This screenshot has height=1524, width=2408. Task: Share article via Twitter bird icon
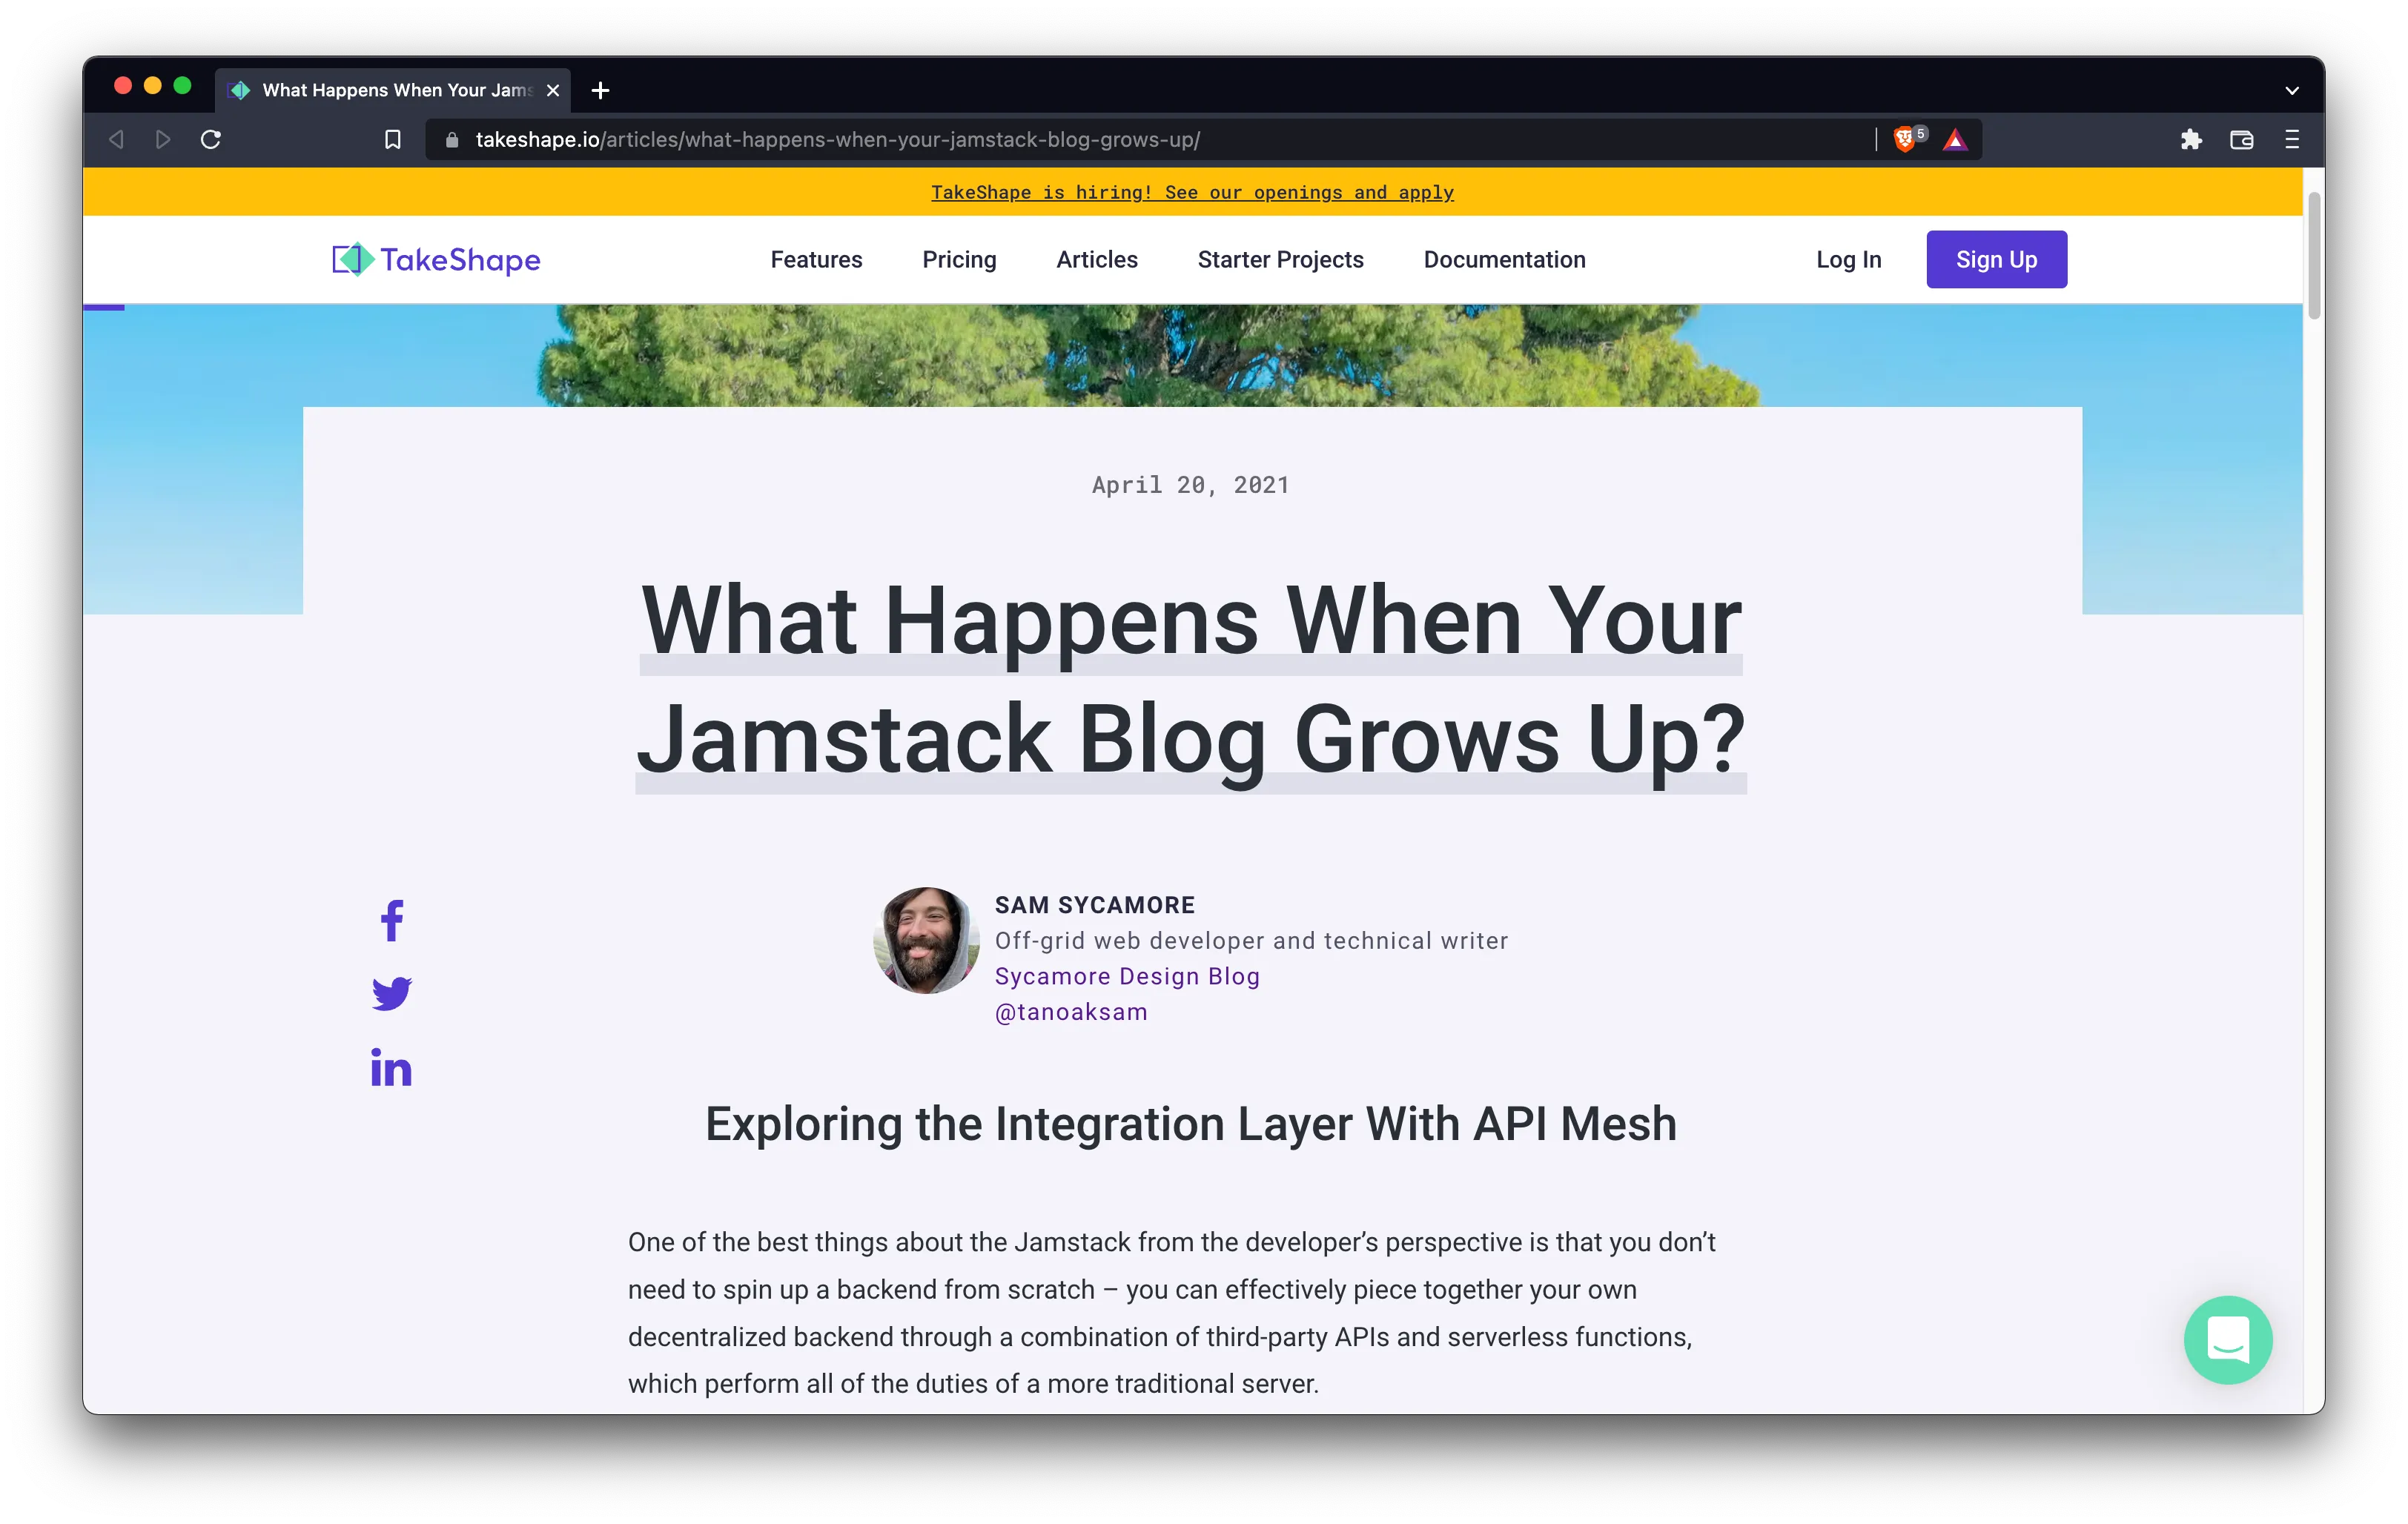[392, 994]
